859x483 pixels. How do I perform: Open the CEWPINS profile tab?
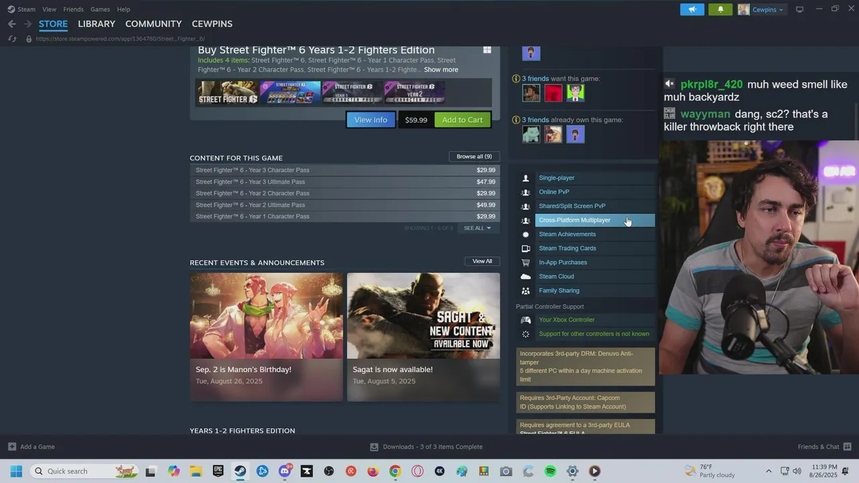pyautogui.click(x=212, y=23)
